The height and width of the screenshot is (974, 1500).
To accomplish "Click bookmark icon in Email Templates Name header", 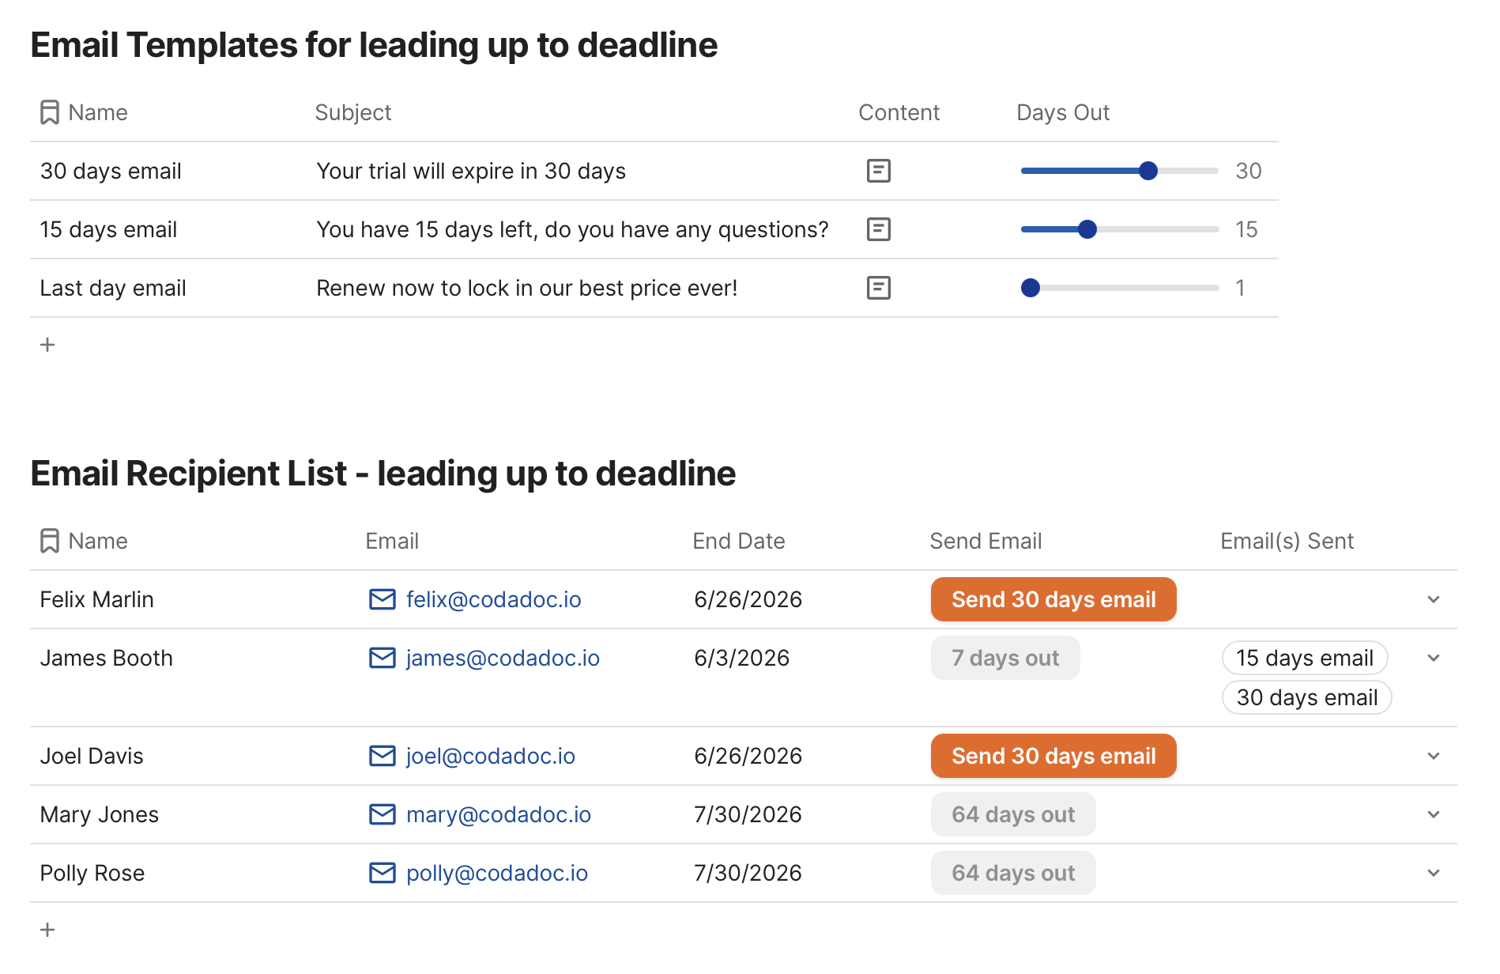I will point(50,112).
